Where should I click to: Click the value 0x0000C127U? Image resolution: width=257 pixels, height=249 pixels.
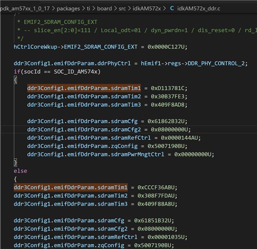pyautogui.click(x=166, y=47)
